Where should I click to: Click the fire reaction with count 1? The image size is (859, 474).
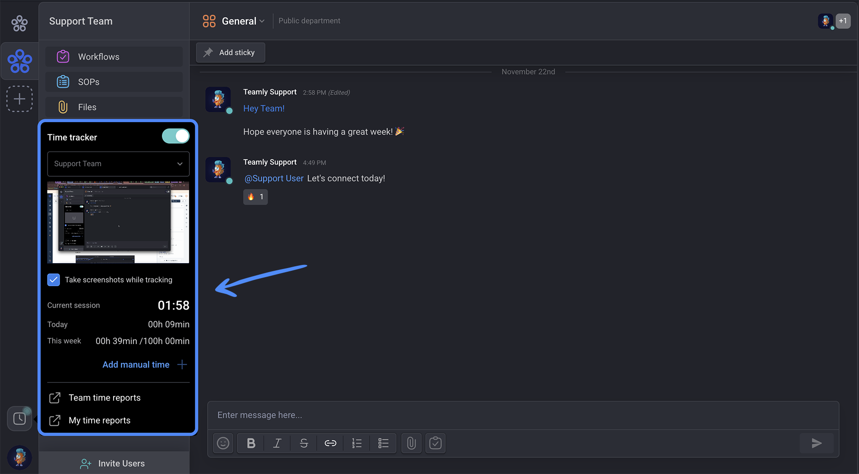[x=255, y=197]
